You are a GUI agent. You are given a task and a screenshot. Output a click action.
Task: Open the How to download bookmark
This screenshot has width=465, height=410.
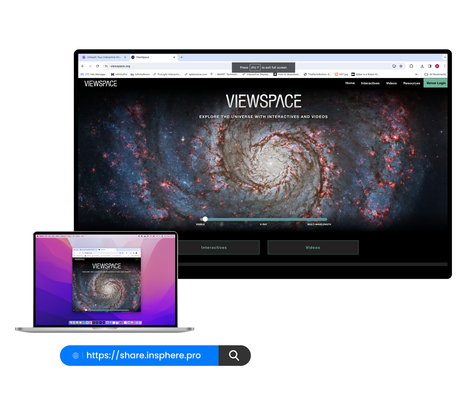[287, 74]
